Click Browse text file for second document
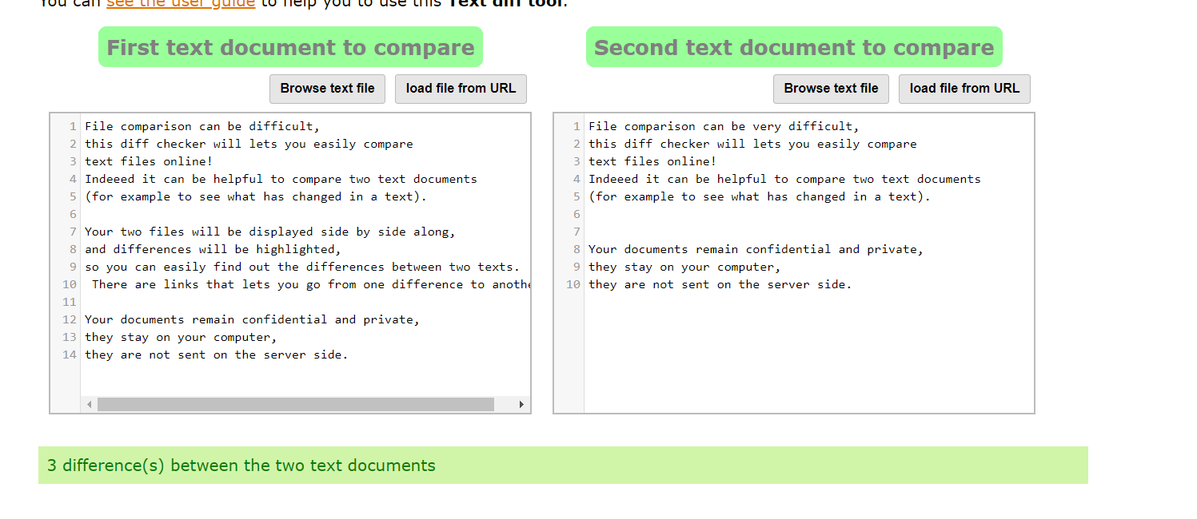The width and height of the screenshot is (1197, 519). coord(831,89)
